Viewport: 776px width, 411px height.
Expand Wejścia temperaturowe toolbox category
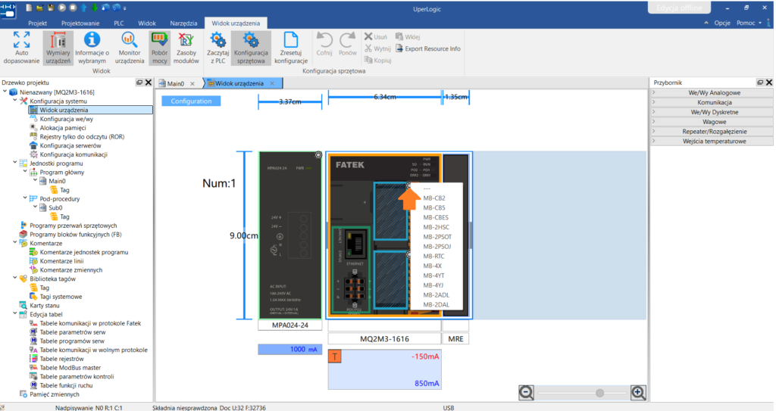pyautogui.click(x=712, y=141)
